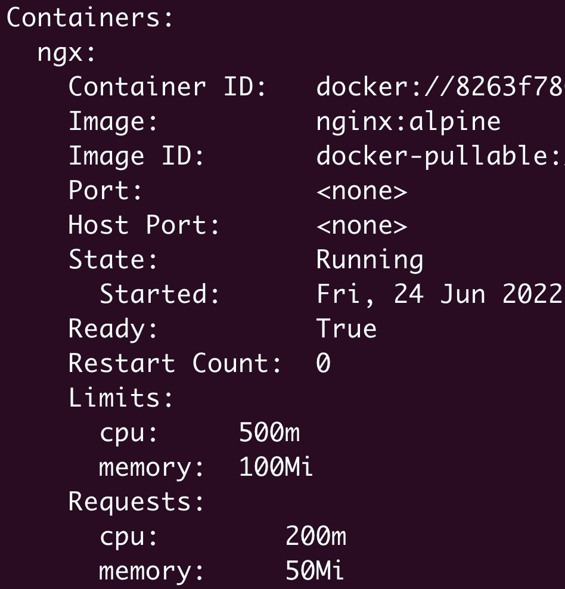Viewport: 565px width, 589px height.
Task: Click the "nginx:alpine" image value
Action: pyautogui.click(x=408, y=122)
